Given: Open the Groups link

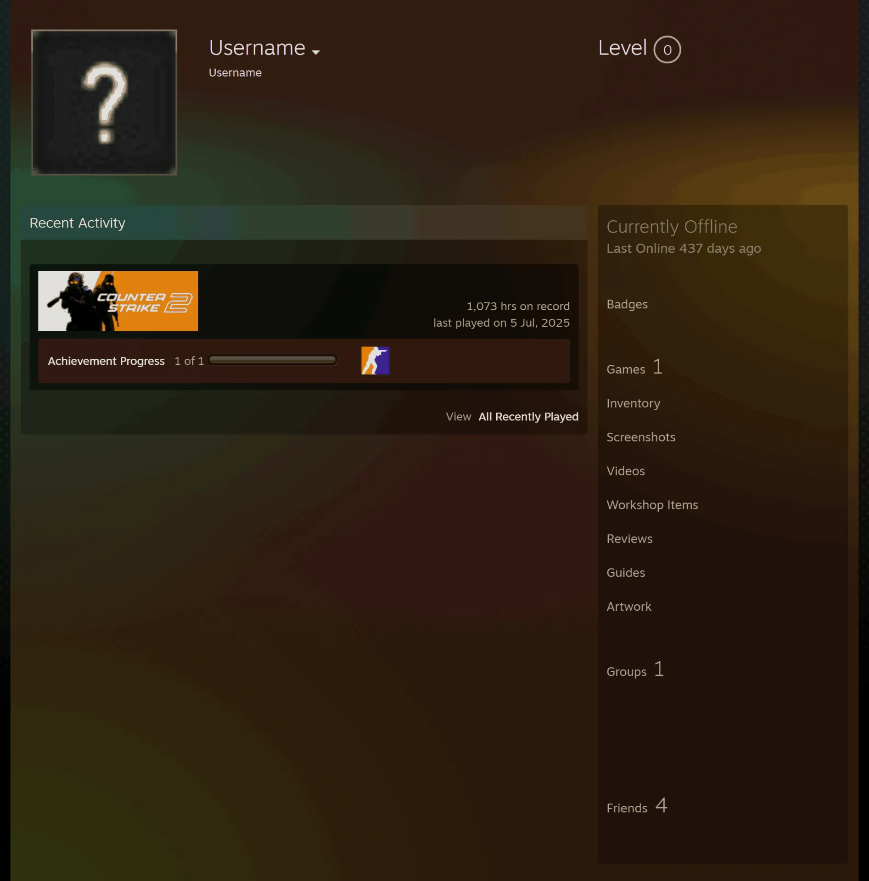Looking at the screenshot, I should [x=627, y=672].
